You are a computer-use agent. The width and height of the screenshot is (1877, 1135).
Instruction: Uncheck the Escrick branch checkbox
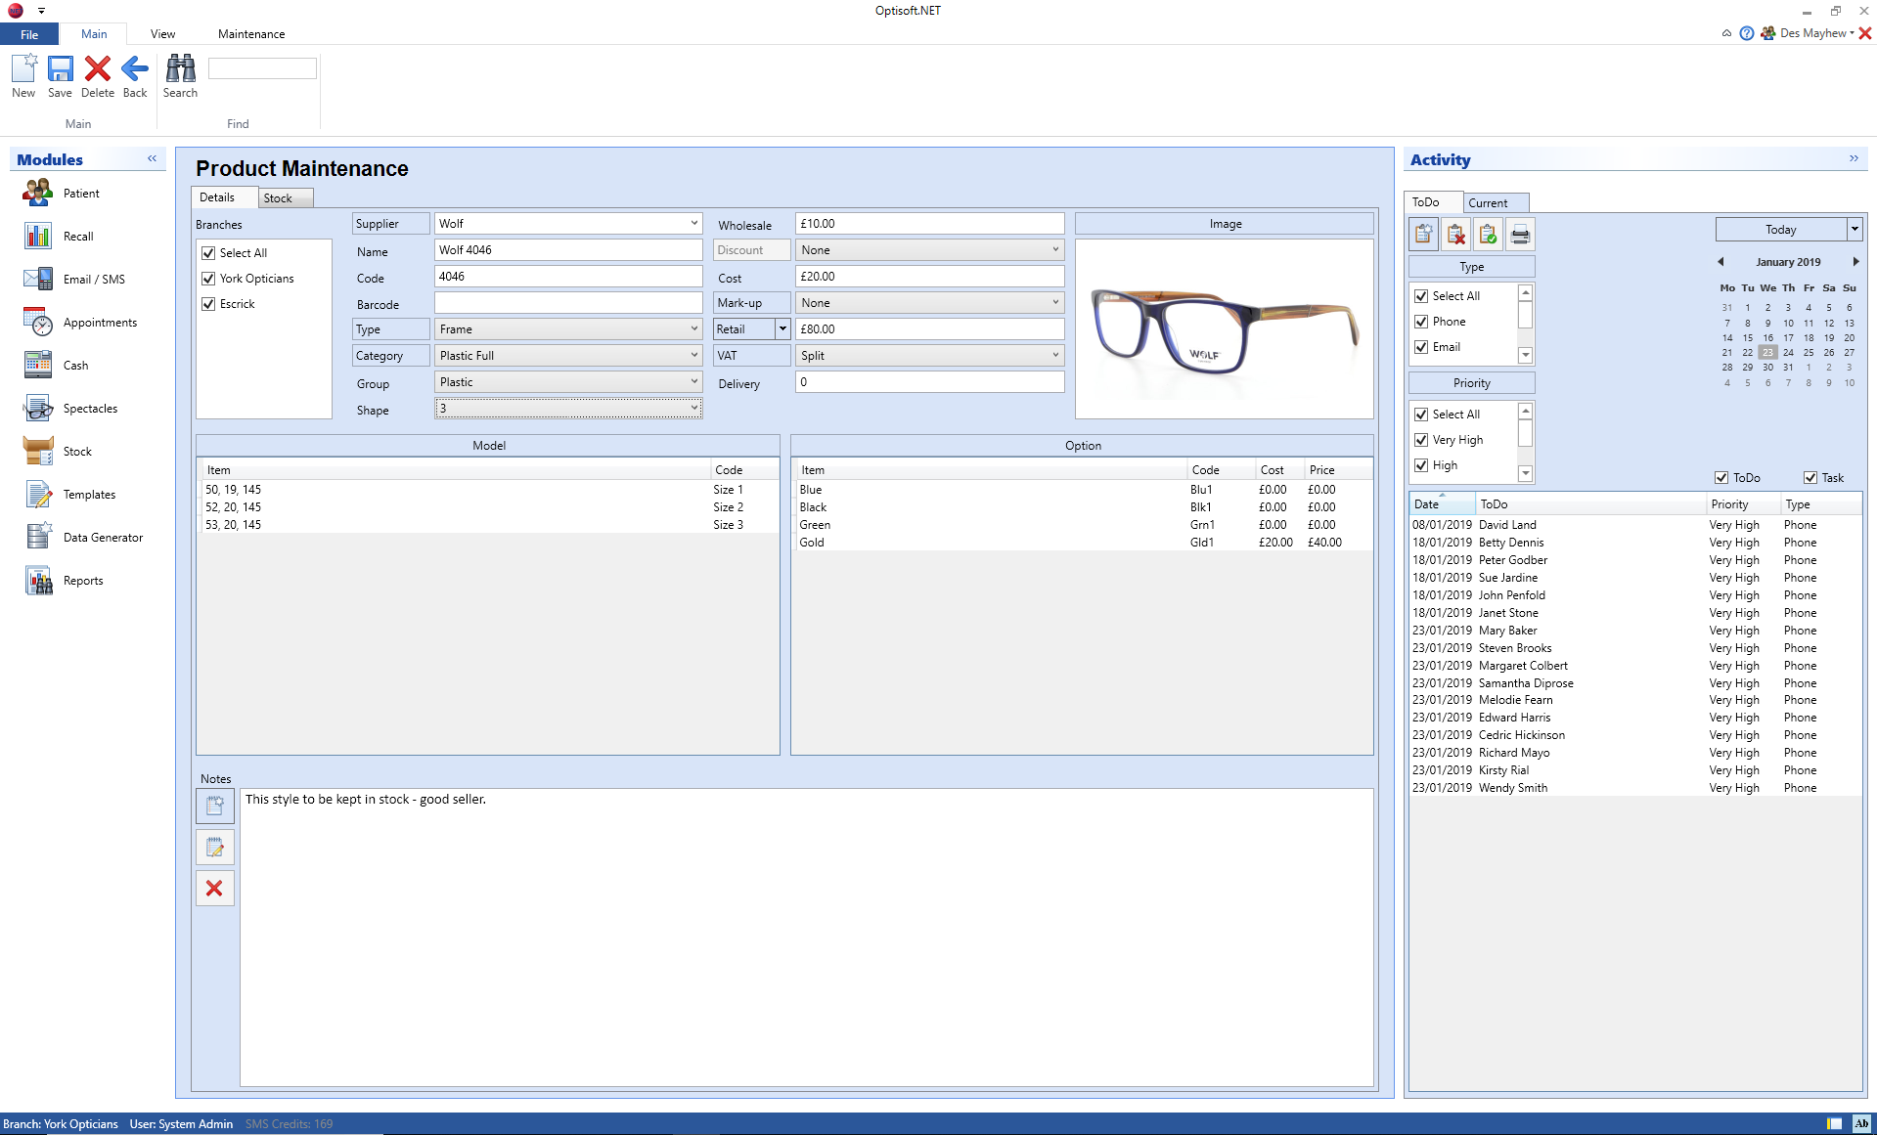(207, 303)
